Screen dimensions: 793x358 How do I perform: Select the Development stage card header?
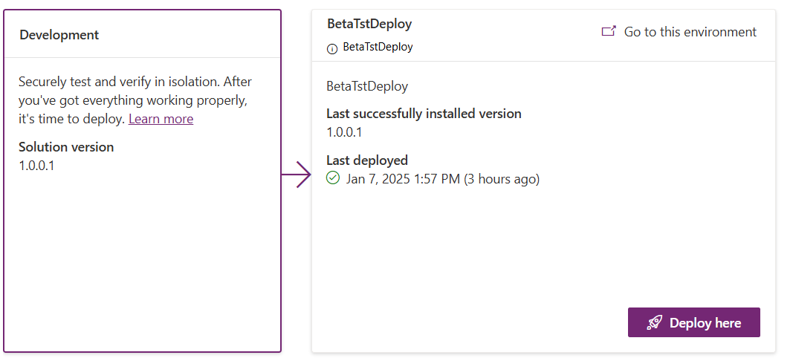(x=142, y=34)
